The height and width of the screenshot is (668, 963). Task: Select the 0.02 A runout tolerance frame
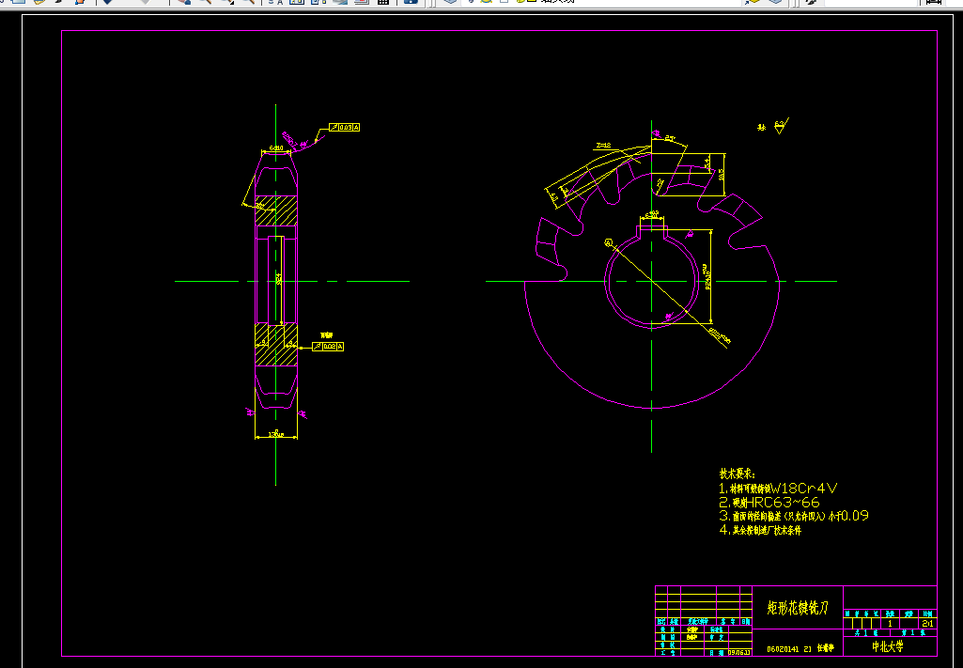pyautogui.click(x=327, y=347)
